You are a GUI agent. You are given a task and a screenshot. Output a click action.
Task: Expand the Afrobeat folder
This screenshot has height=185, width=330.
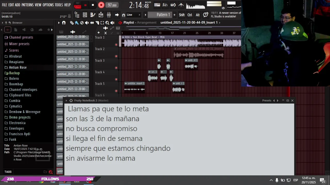tap(15, 56)
